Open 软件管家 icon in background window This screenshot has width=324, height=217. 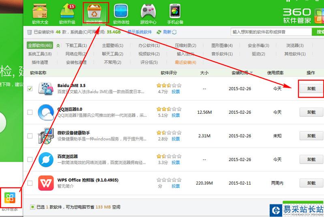click(x=10, y=198)
